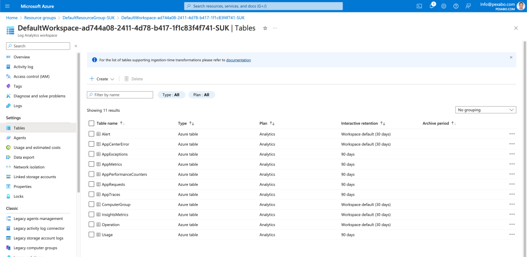Open the documentation link in the banner
The image size is (527, 257).
(x=239, y=60)
